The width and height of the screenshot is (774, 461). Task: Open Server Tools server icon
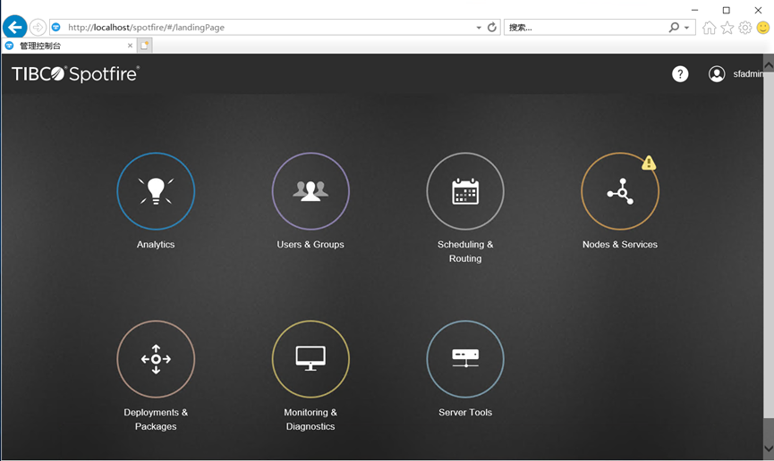click(465, 359)
